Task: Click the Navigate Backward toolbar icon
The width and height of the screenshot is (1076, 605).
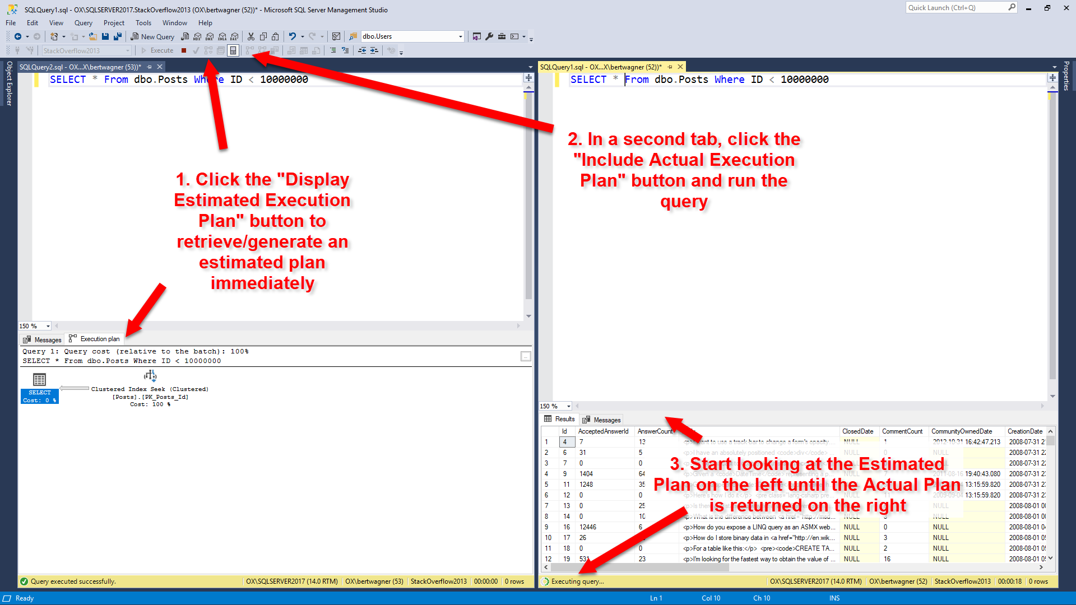Action: [18, 36]
